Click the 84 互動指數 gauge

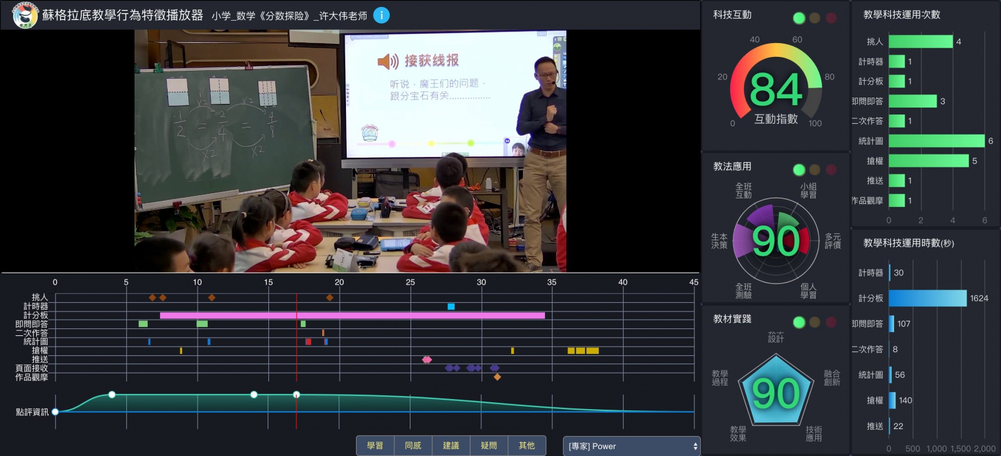776,84
